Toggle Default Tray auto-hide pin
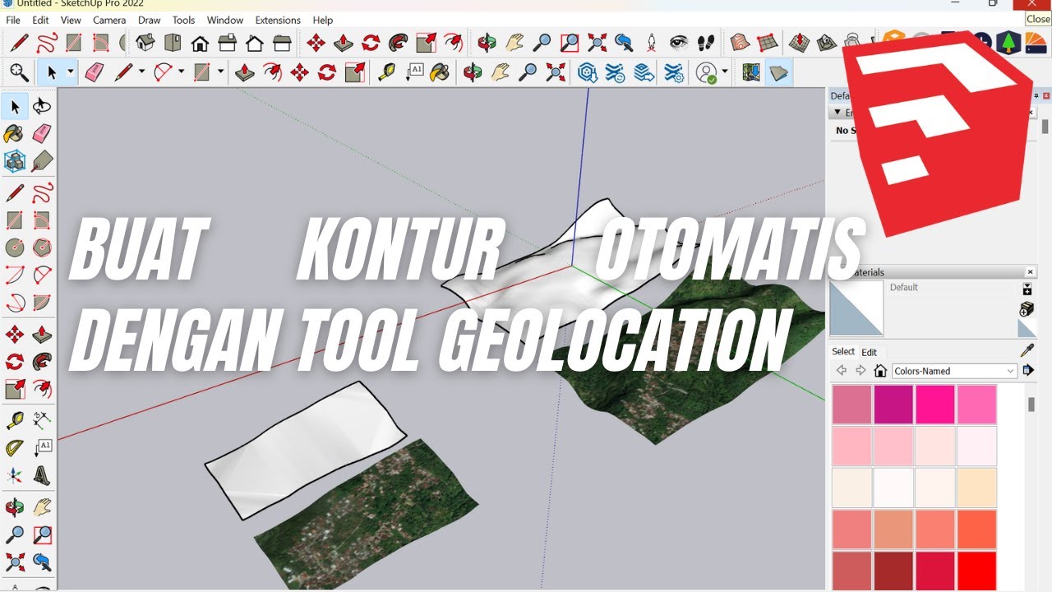 (1035, 96)
